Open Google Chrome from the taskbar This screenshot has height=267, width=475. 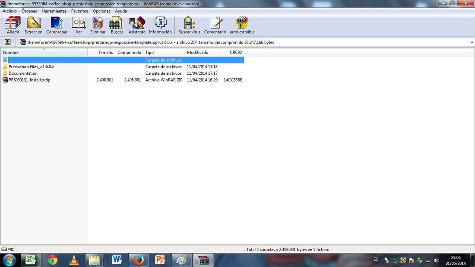click(x=52, y=260)
